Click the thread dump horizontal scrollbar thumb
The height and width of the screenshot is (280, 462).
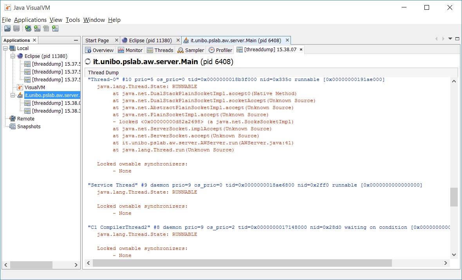tap(242, 263)
